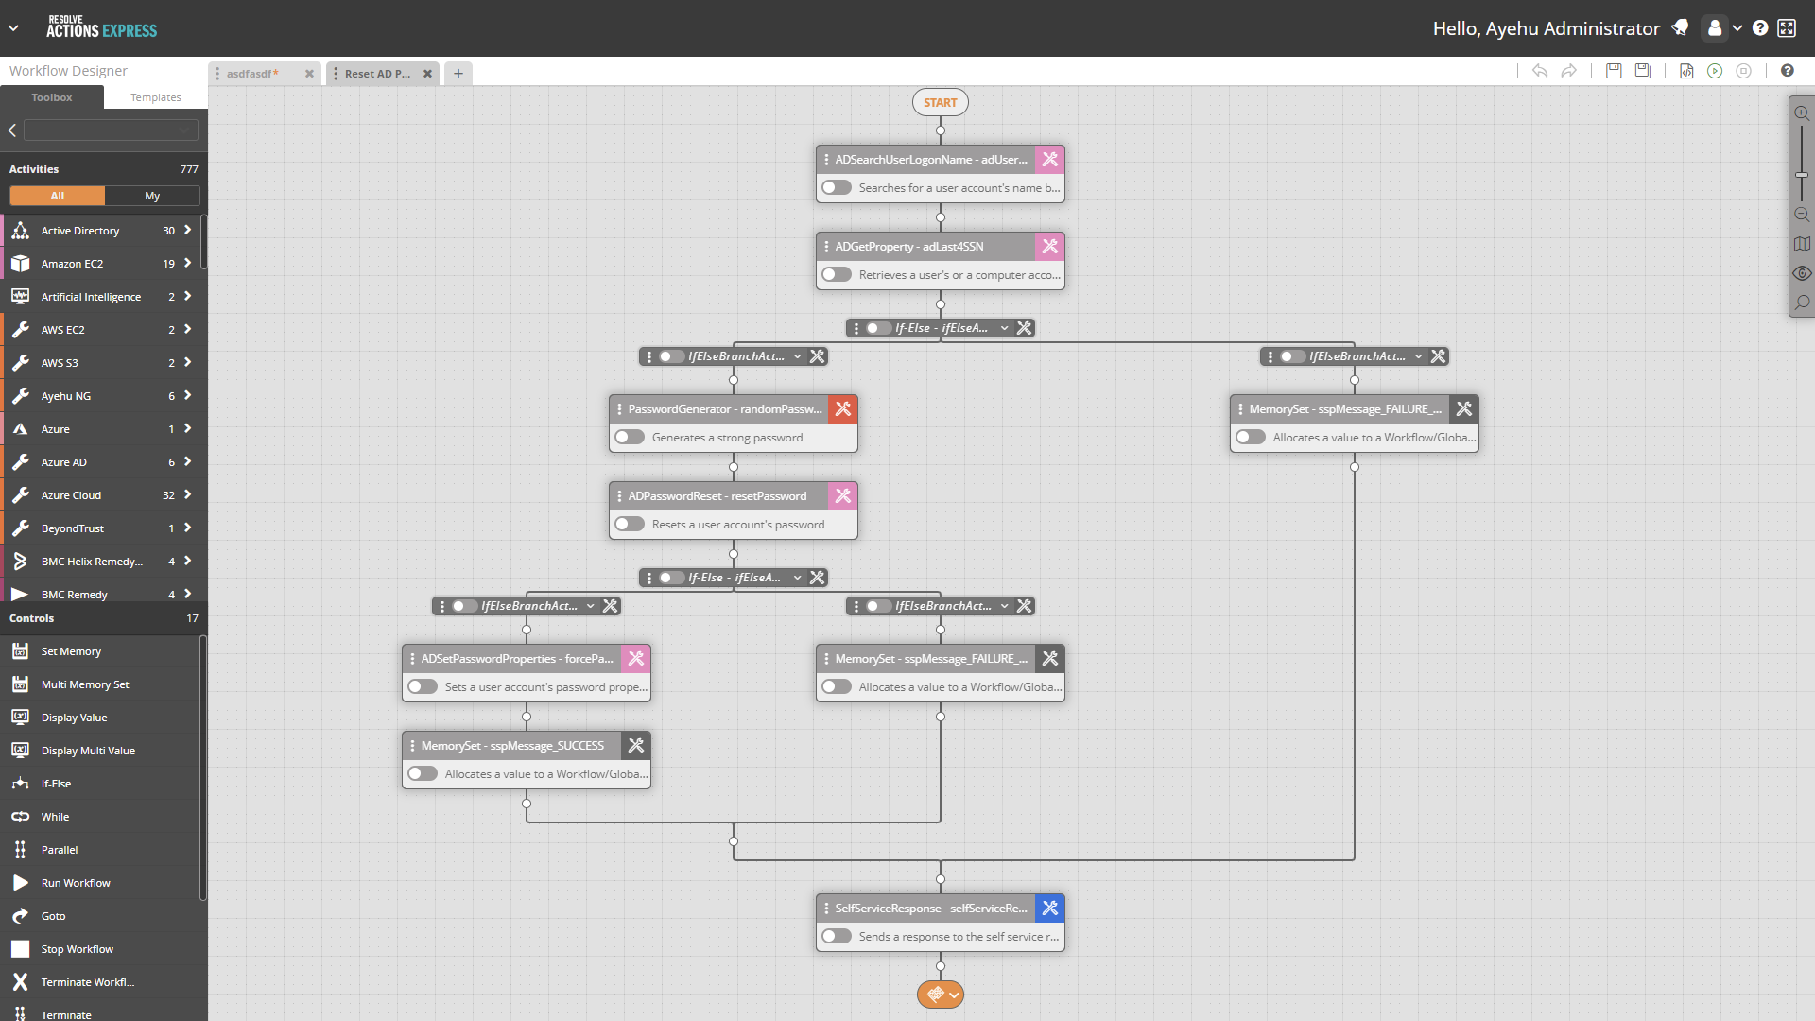Open the minimap icon on the right toolbar
Image resolution: width=1815 pixels, height=1021 pixels.
pos(1803,244)
